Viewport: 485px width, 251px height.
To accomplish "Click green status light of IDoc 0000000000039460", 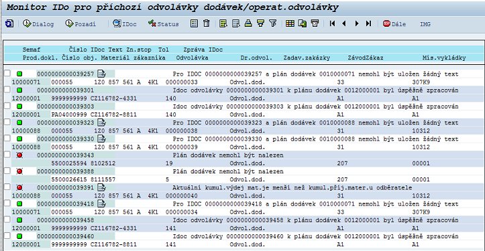I will tap(19, 236).
